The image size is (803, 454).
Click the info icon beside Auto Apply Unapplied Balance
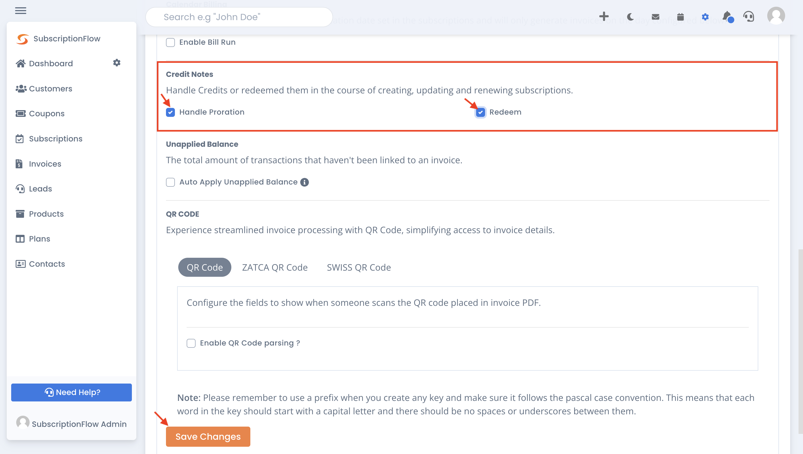(x=304, y=182)
